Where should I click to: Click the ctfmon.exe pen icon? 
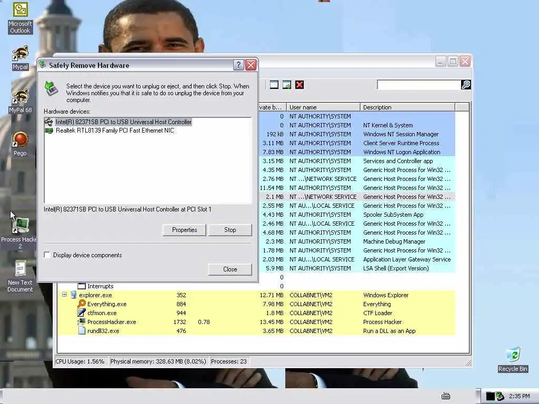click(82, 312)
